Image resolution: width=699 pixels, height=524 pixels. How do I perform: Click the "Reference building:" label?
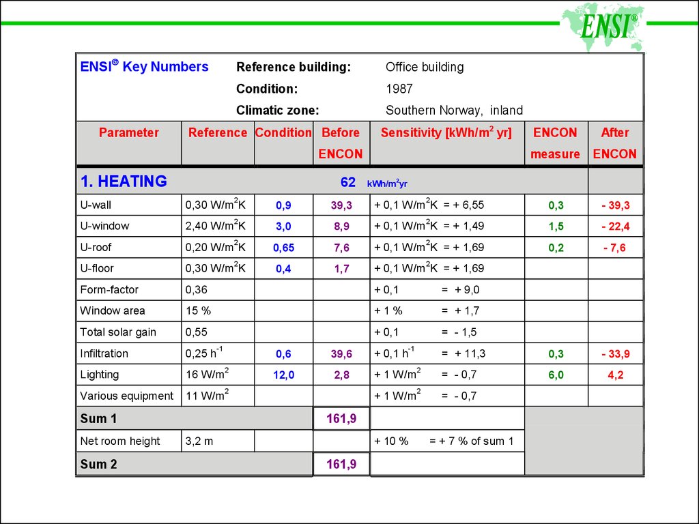294,67
